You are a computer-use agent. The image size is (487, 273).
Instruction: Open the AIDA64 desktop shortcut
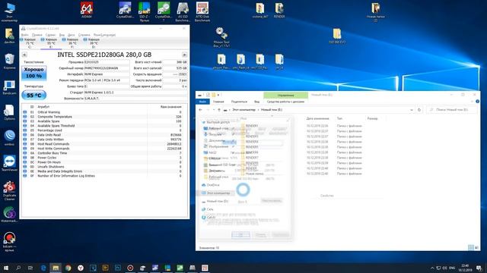86,10
